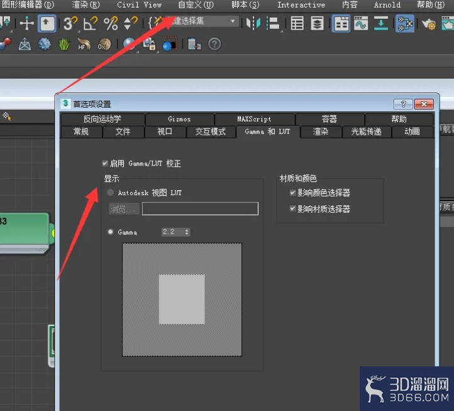Open the 自定义(U) menu
The width and height of the screenshot is (454, 411).
196,5
